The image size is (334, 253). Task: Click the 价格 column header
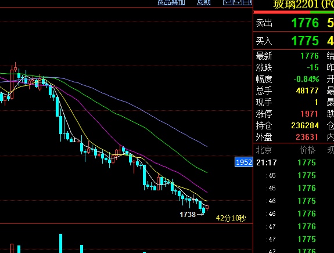tap(307, 150)
